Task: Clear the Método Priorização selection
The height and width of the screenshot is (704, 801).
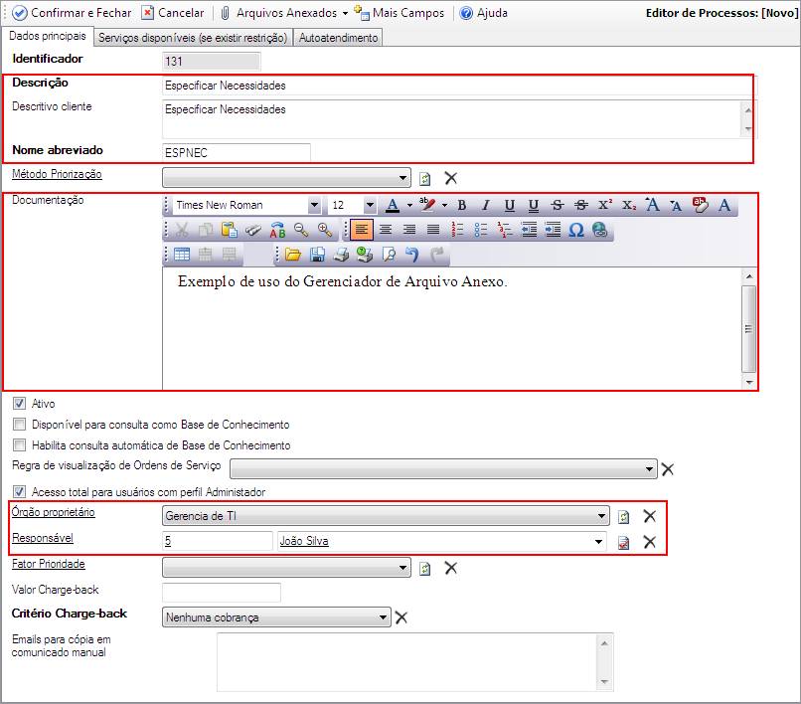Action: click(x=450, y=178)
